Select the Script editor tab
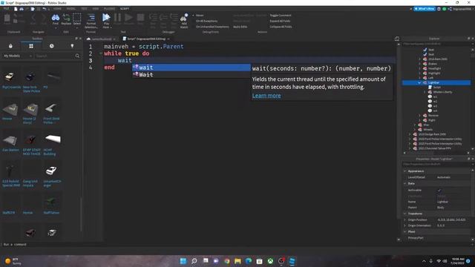 [146, 39]
